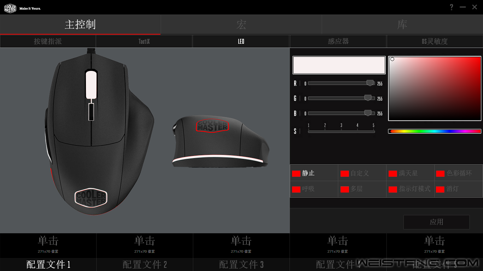Select 配置文件 1 profile
483x271 pixels.
click(48, 264)
